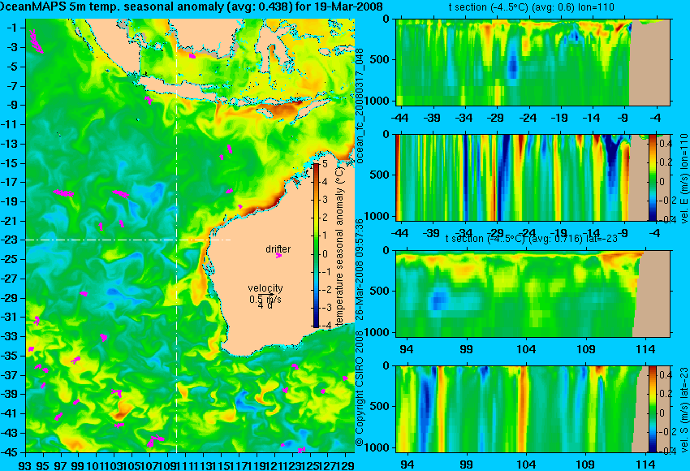
Task: Click the '93' tick on the map longitude axis
Action: pos(25,465)
